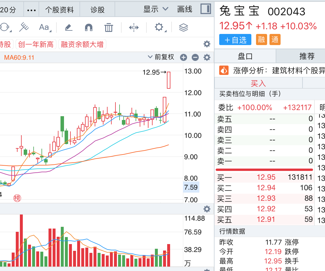Enable the magnet snap tool

tap(89, 28)
